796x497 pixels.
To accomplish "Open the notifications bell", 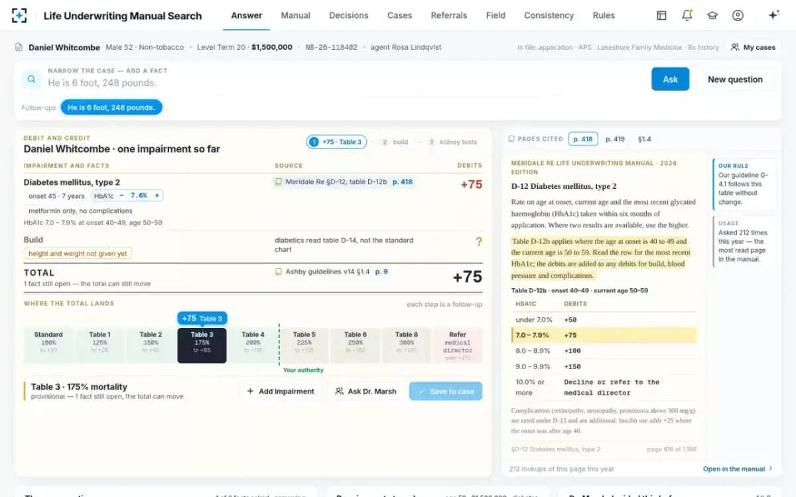I will point(687,15).
